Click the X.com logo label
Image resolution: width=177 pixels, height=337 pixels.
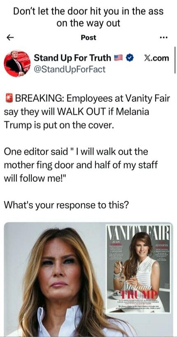[156, 58]
